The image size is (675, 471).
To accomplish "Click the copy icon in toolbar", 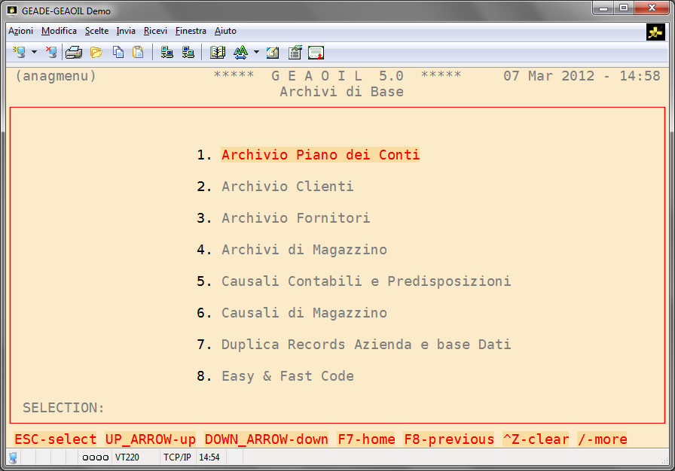I will pyautogui.click(x=118, y=52).
